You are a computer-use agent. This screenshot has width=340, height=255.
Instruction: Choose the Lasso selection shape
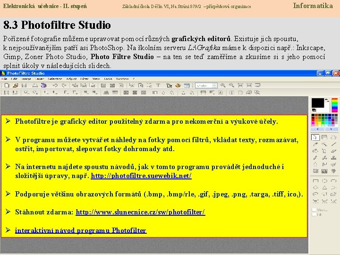tap(316, 194)
